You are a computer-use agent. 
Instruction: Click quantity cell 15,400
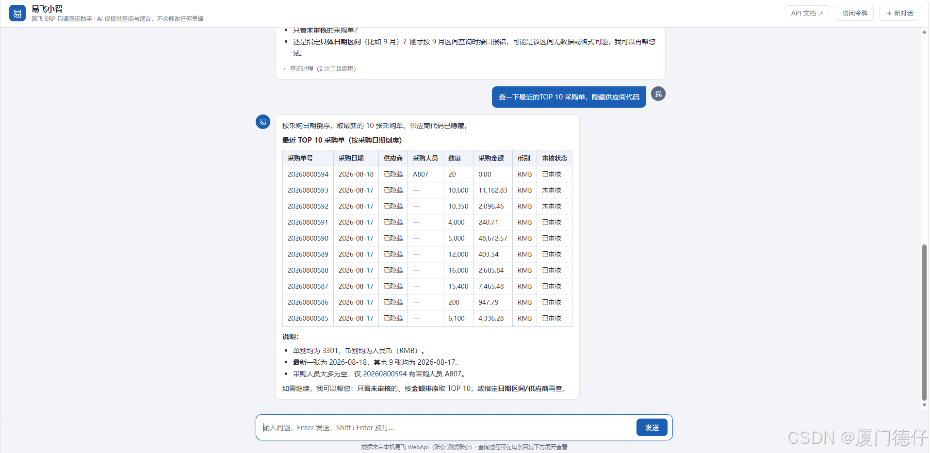[x=458, y=286]
